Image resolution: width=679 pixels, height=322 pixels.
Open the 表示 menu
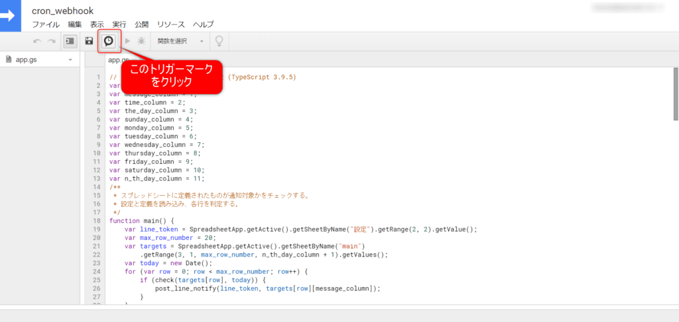coord(97,24)
